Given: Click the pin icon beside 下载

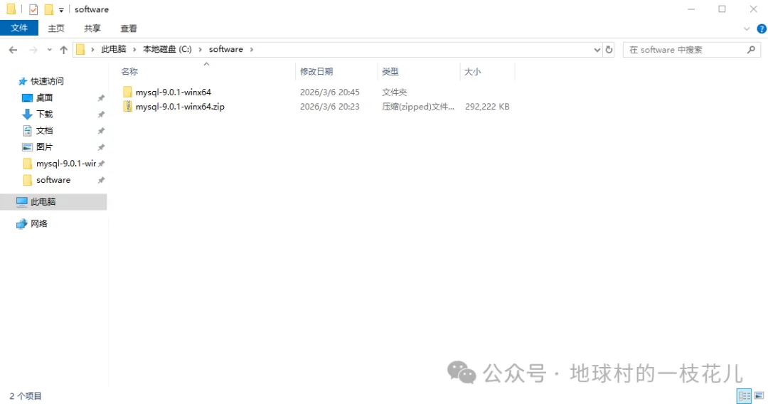Looking at the screenshot, I should tap(101, 115).
